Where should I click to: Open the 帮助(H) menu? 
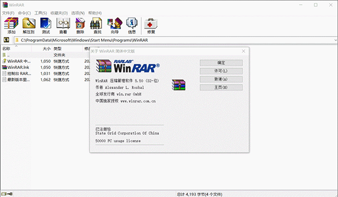pos(95,13)
